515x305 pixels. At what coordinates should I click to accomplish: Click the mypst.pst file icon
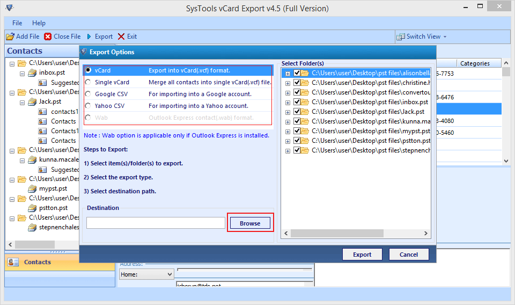(32, 188)
